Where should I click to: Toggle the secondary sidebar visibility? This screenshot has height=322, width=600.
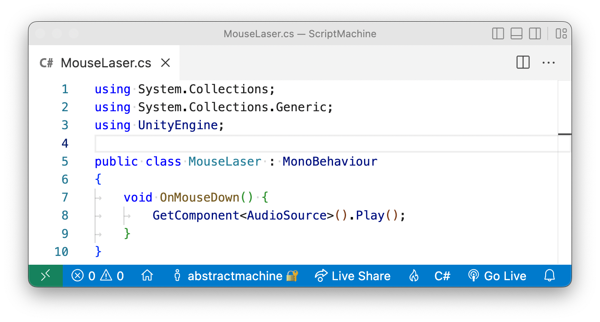click(535, 33)
